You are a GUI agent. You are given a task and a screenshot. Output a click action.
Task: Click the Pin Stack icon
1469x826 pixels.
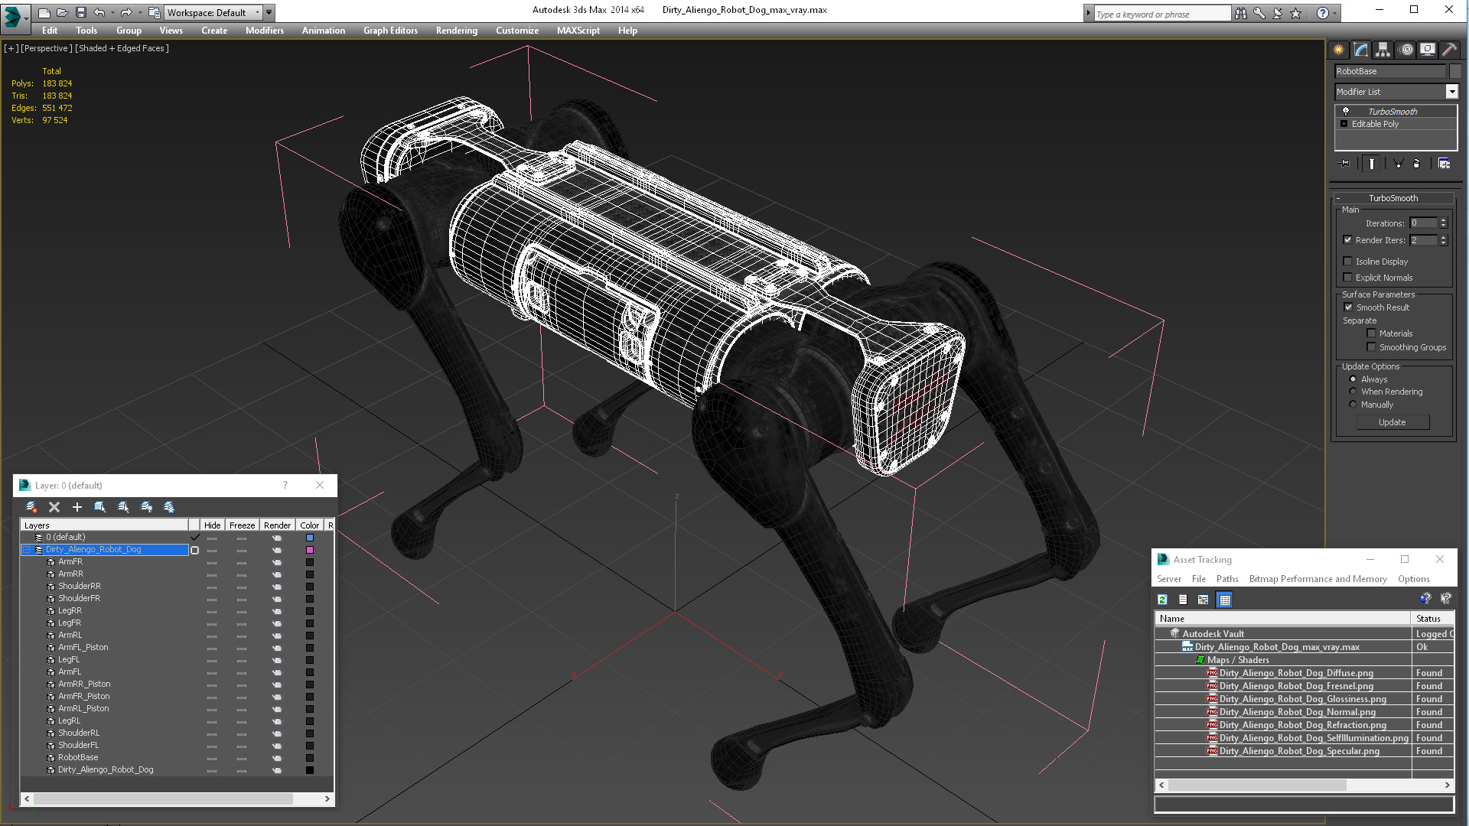(x=1345, y=164)
